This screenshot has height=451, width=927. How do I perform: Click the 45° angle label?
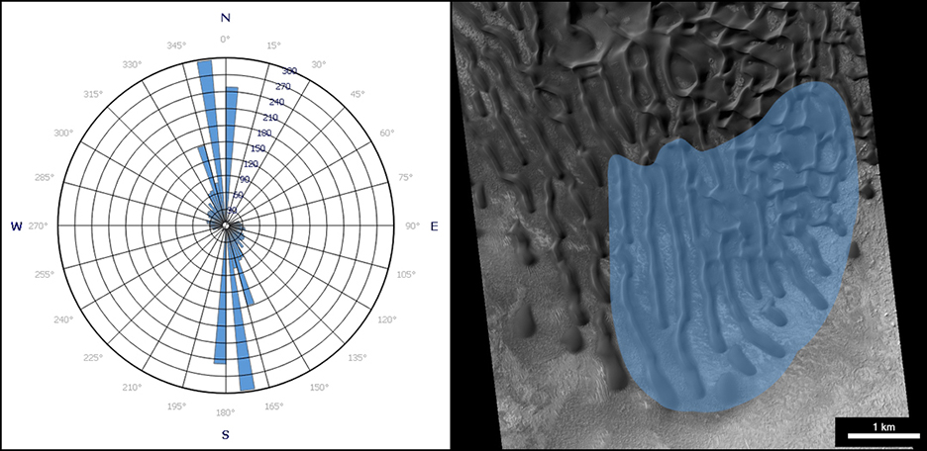357,94
